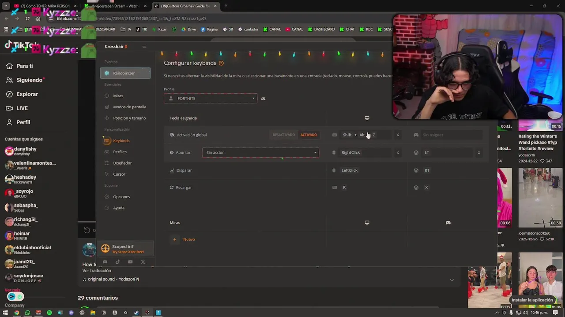Edit the Shift + Alt + Z keybind
The image size is (565, 317).
pos(366,135)
